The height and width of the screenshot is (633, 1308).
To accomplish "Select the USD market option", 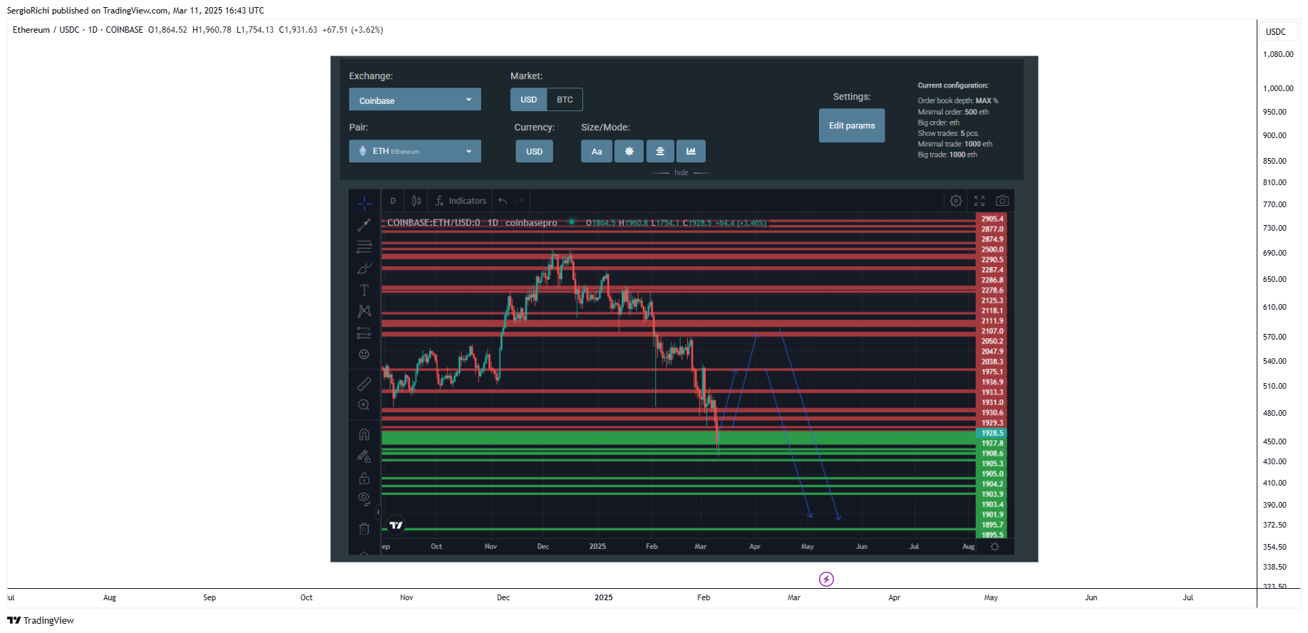I will pos(529,100).
